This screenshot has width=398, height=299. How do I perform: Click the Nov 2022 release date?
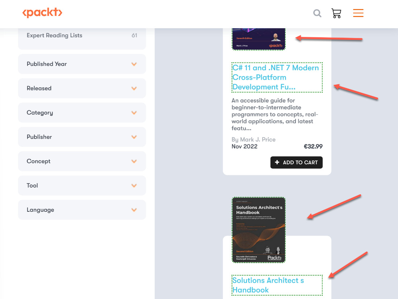[x=244, y=147]
